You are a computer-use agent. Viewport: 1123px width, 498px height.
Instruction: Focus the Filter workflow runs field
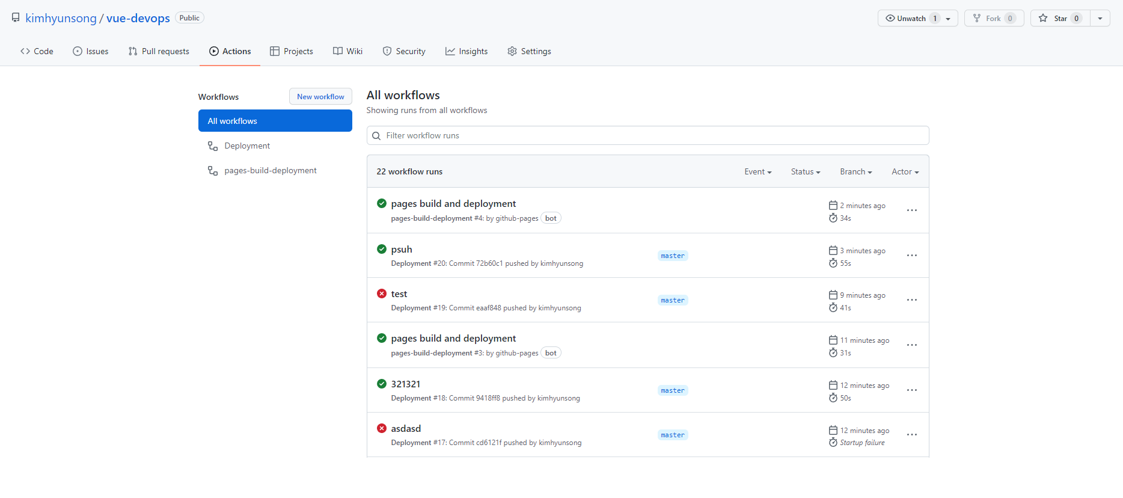click(647, 135)
